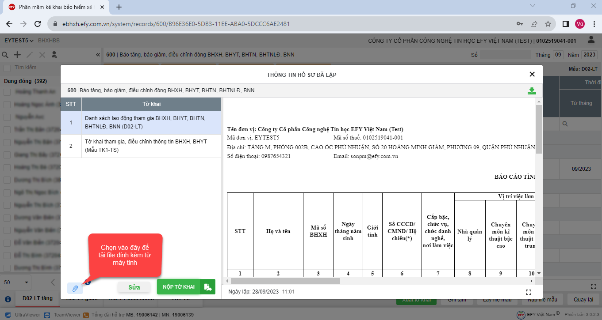
Task: Click the remove user icon in the left toolbar
Action: pos(54,55)
